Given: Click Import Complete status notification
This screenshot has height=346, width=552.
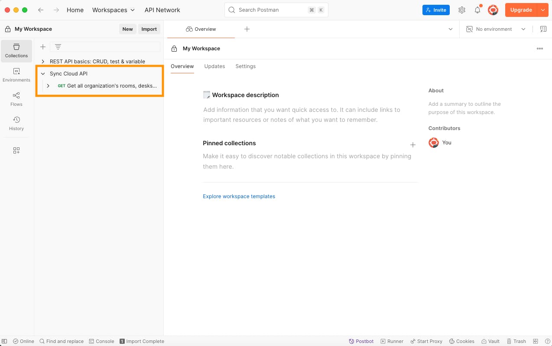Looking at the screenshot, I should click(142, 341).
